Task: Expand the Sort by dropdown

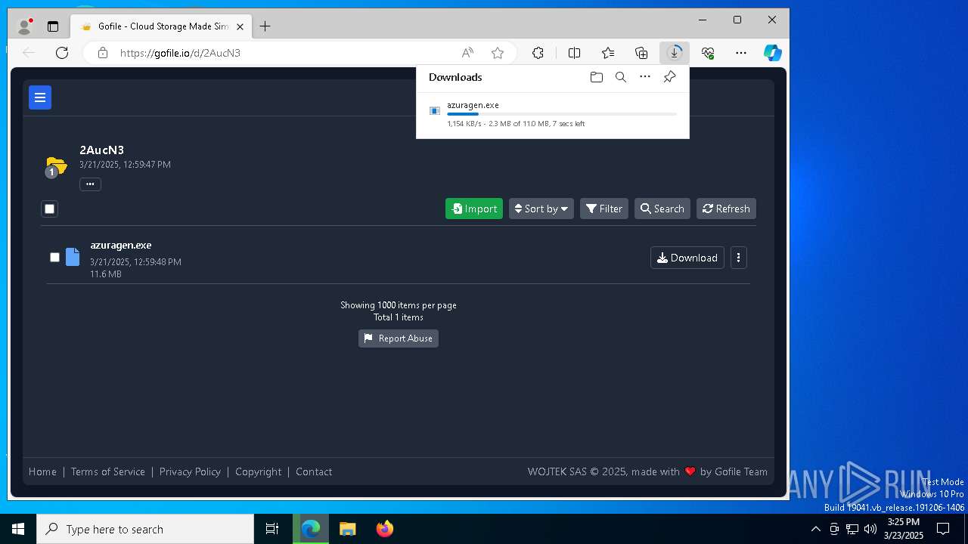Action: pos(541,209)
